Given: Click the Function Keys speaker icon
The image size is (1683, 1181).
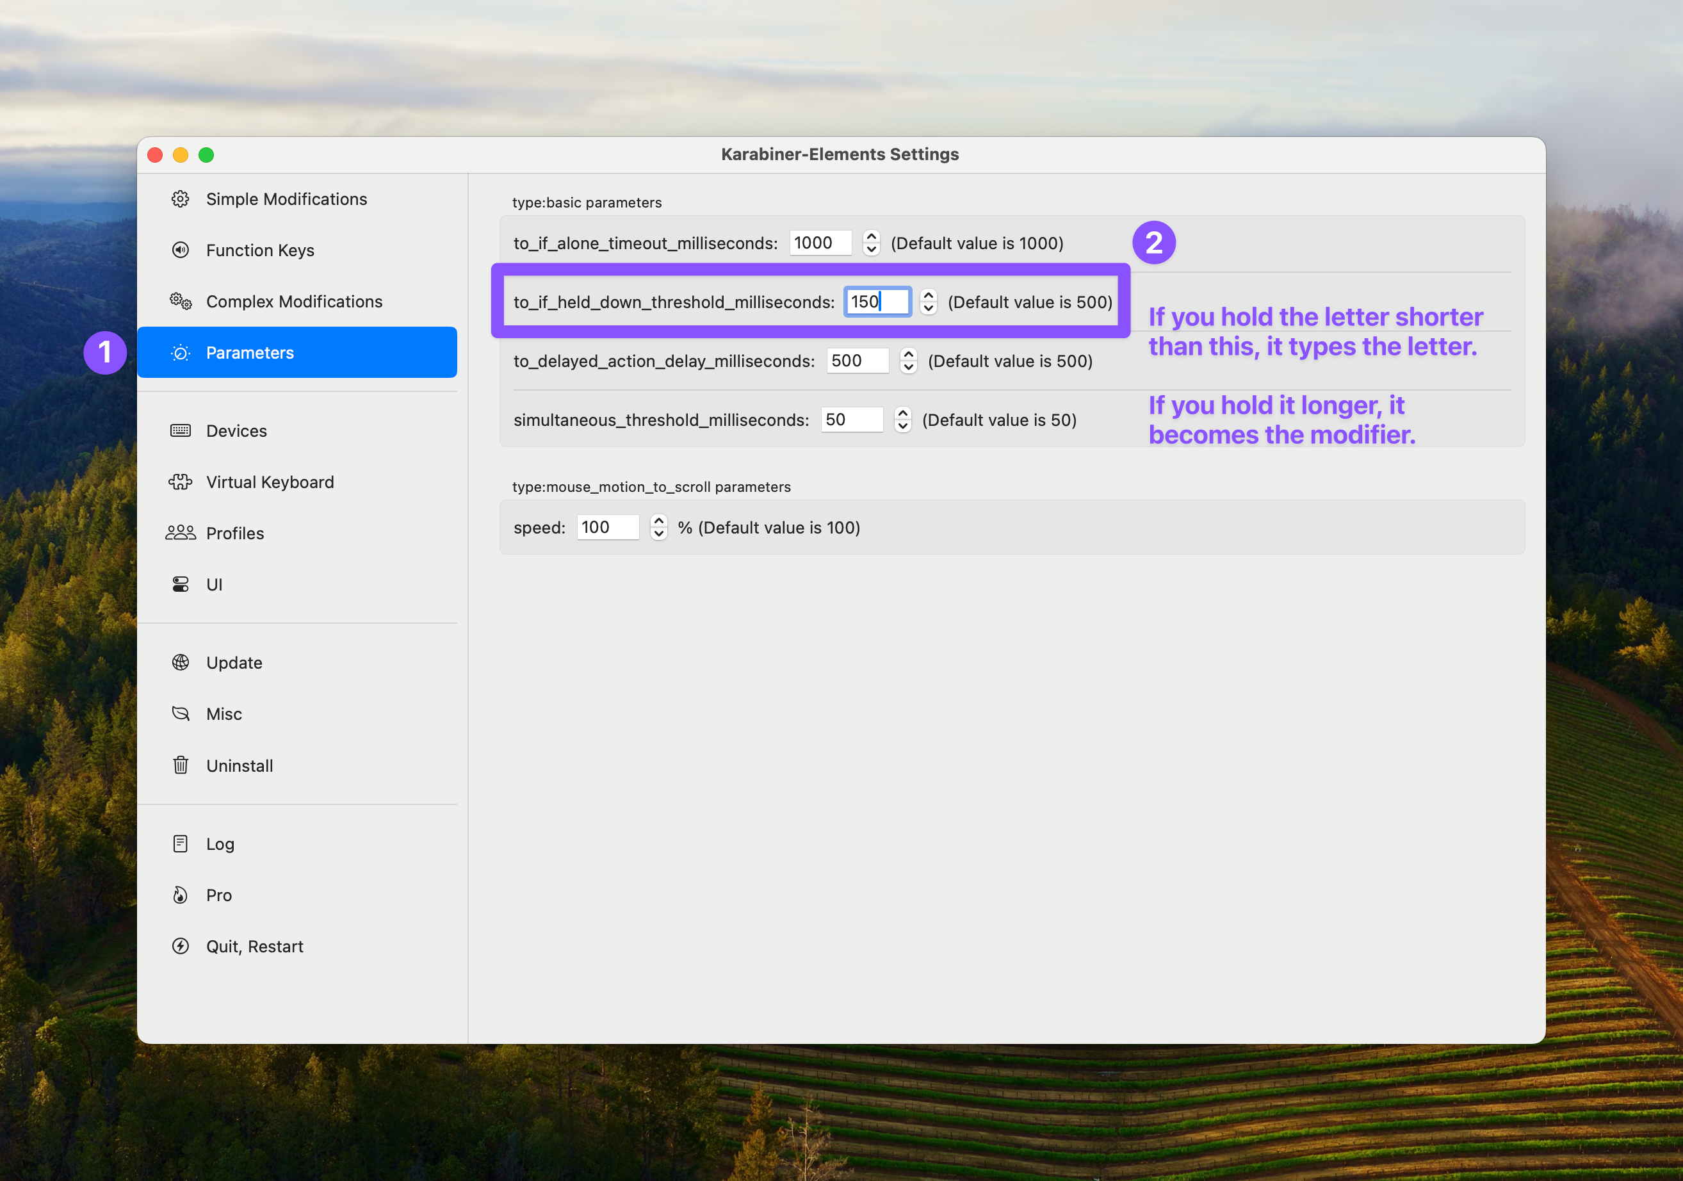Looking at the screenshot, I should pyautogui.click(x=181, y=250).
